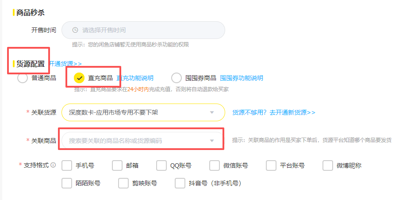Expand the 关联货源 dropdown arrow

(212, 112)
